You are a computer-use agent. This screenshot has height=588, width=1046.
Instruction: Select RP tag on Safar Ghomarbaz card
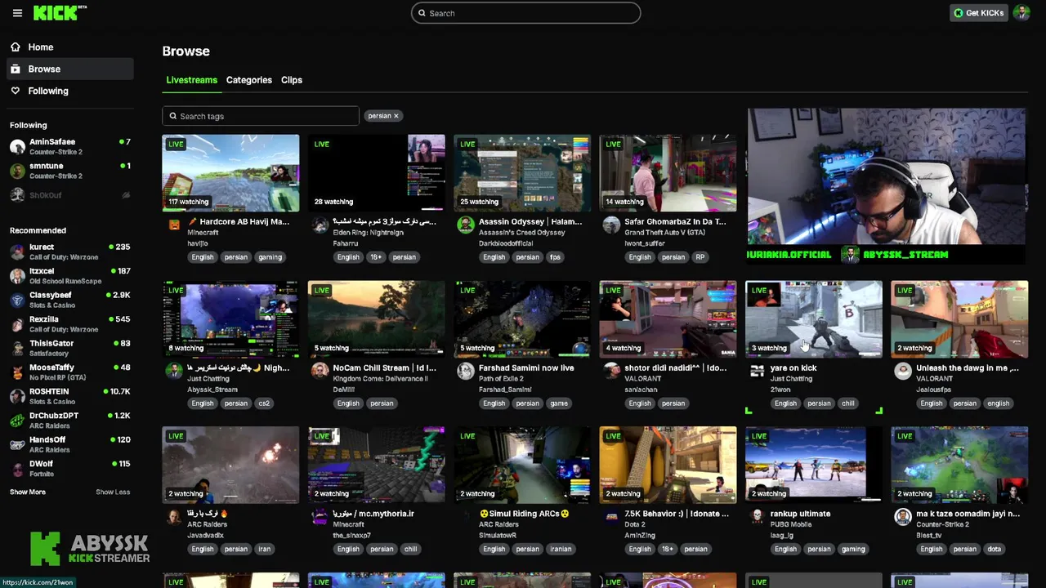pos(700,257)
